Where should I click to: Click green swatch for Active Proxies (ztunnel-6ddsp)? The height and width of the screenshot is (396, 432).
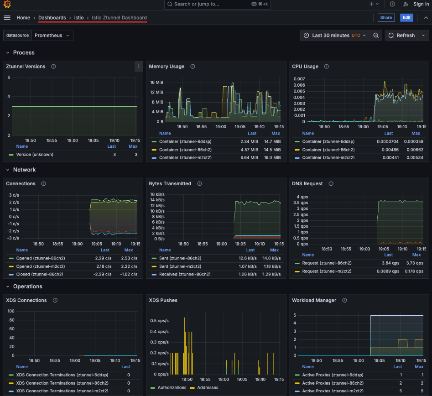click(297, 375)
